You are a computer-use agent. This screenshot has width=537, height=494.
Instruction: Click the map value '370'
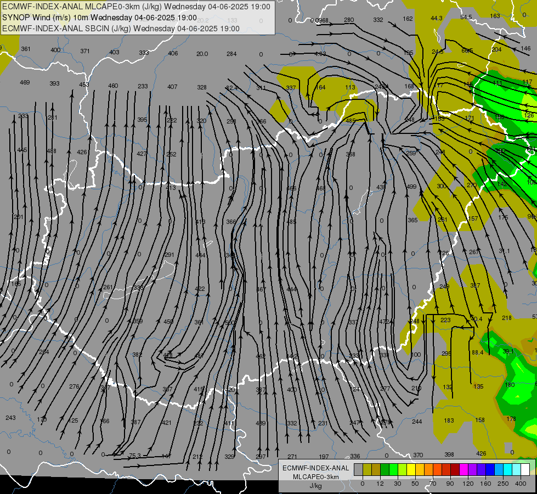coord(418,455)
